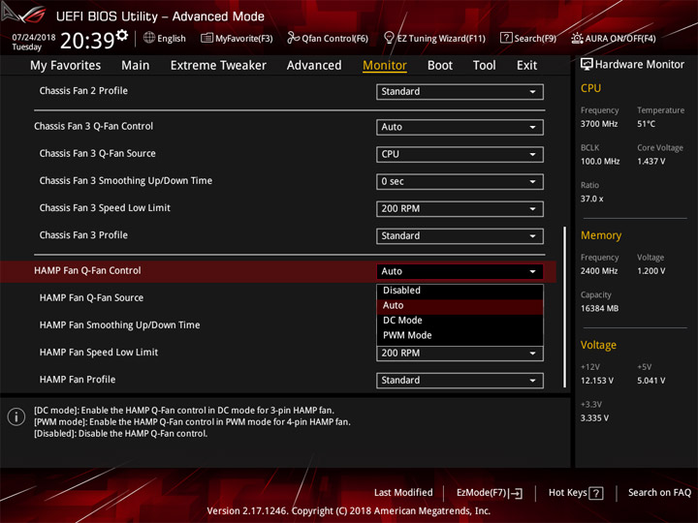Screen dimensions: 698x523
Task: Switch to the Main tab
Action: 136,66
